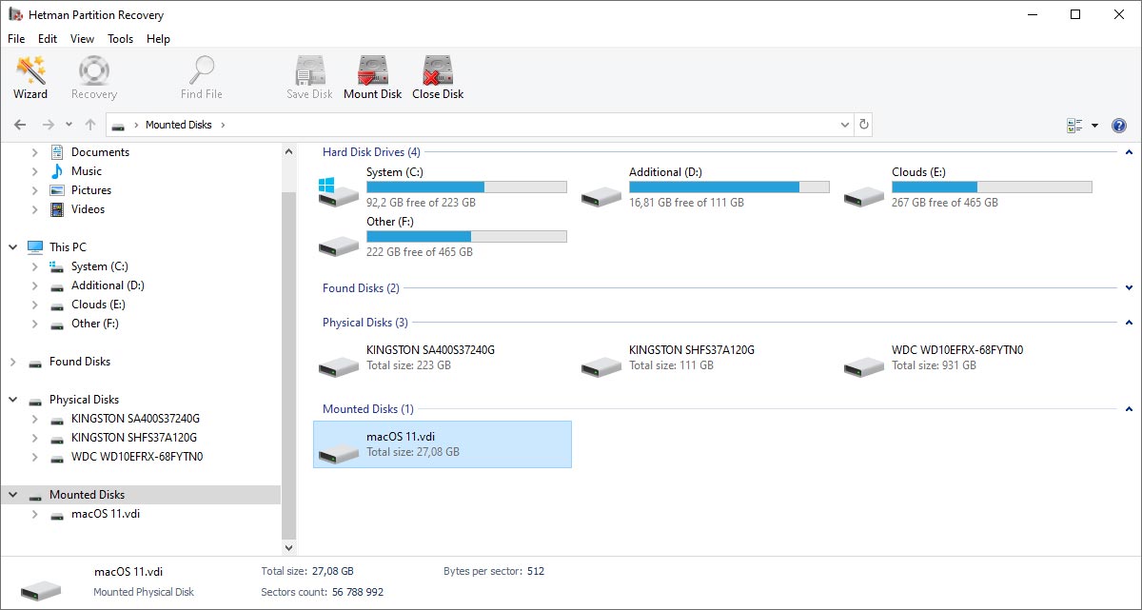Click the Documents page icon in tree
The image size is (1142, 610).
[x=57, y=152]
